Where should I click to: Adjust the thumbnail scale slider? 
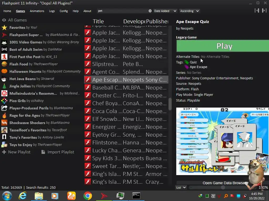[223, 187]
